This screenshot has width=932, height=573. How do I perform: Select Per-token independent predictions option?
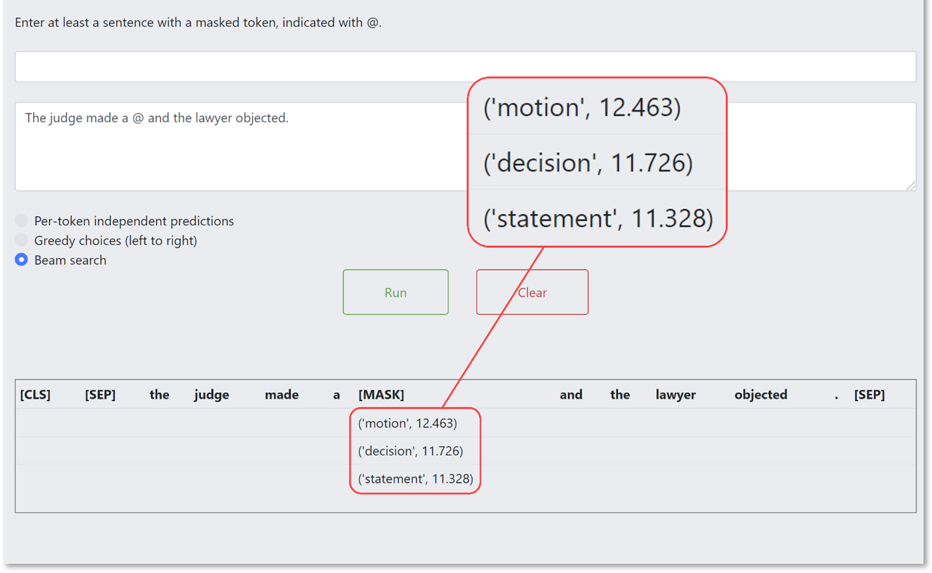[22, 221]
